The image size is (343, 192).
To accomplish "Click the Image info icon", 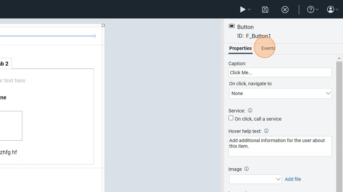I will tap(246, 169).
